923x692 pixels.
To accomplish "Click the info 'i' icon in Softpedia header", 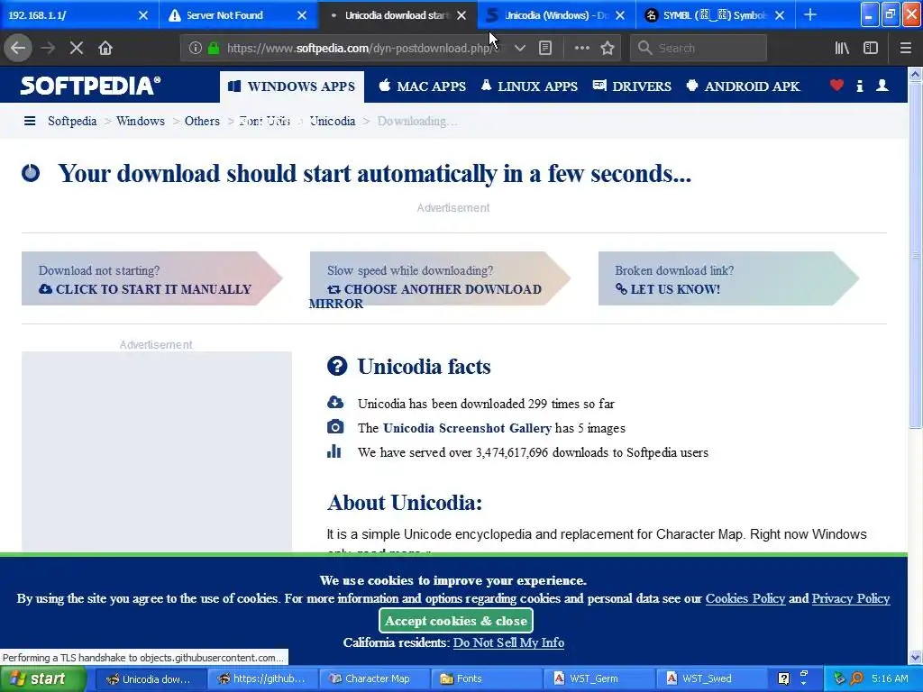I will pos(859,86).
